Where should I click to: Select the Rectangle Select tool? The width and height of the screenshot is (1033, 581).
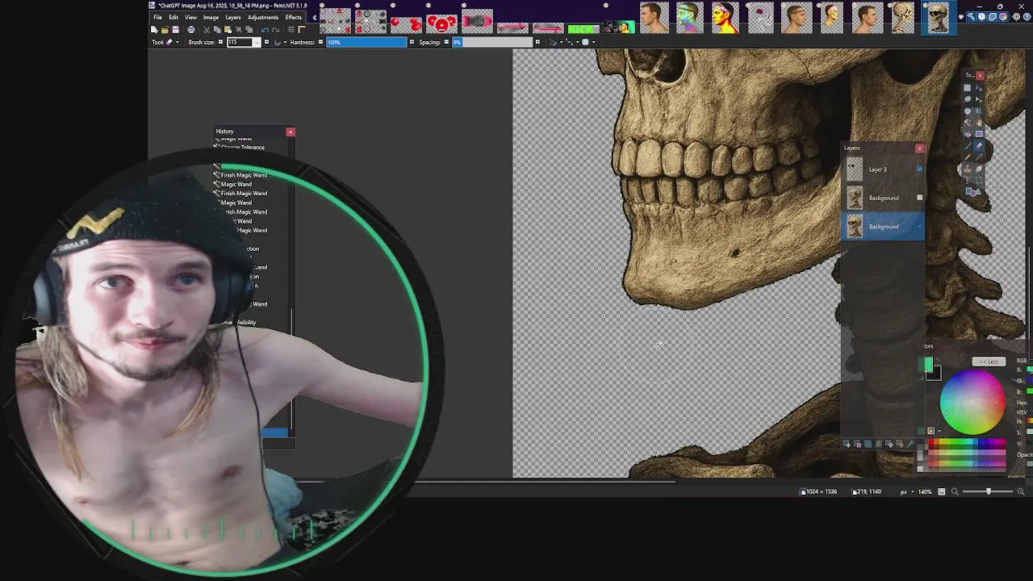pos(967,87)
